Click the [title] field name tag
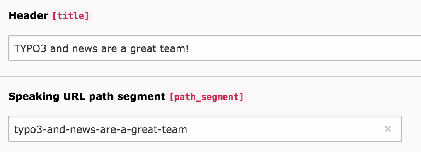421x152 pixels. (x=70, y=16)
